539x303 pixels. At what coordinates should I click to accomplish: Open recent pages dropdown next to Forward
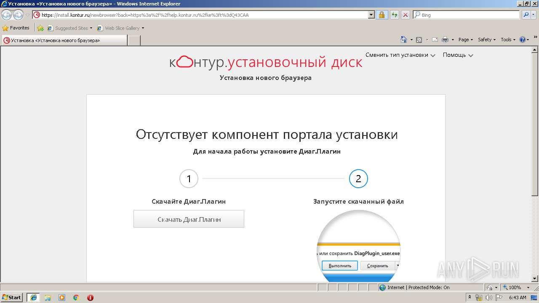pyautogui.click(x=27, y=15)
